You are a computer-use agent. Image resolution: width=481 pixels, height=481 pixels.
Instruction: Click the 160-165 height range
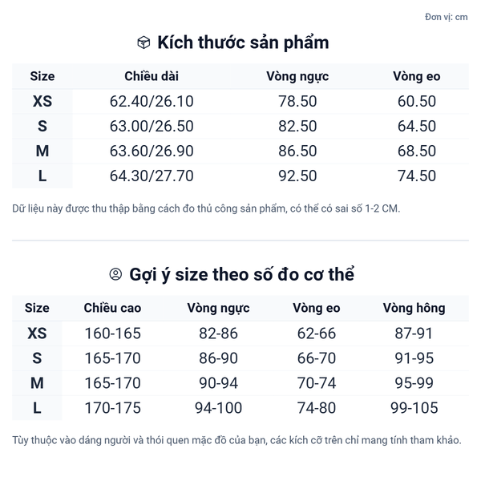tap(112, 333)
